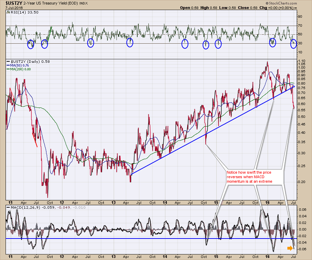Click the red MACD momentum annotation text
This screenshot has width=312, height=260.
[x=250, y=176]
